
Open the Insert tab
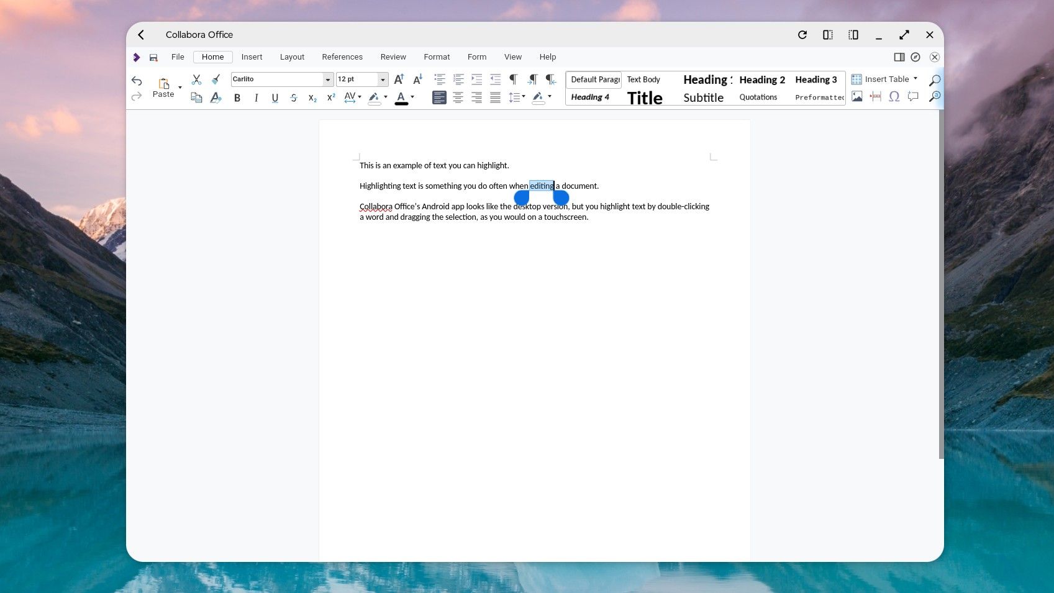click(x=252, y=57)
